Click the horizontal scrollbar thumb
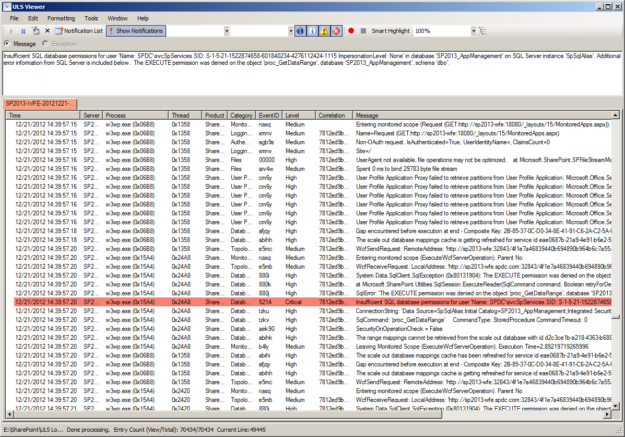This screenshot has height=437, width=625. (228, 415)
